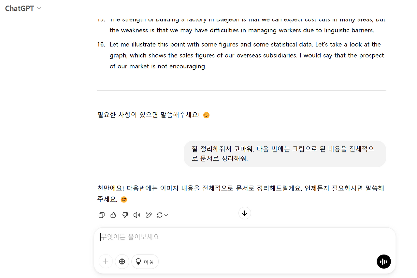The height and width of the screenshot is (278, 417).
Task: Click the thumbs down feedback icon
Action: point(125,215)
